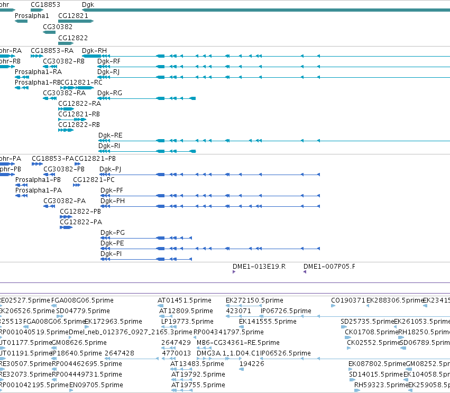
Task: Open transcript label CG12822-RB
Action: coord(79,125)
